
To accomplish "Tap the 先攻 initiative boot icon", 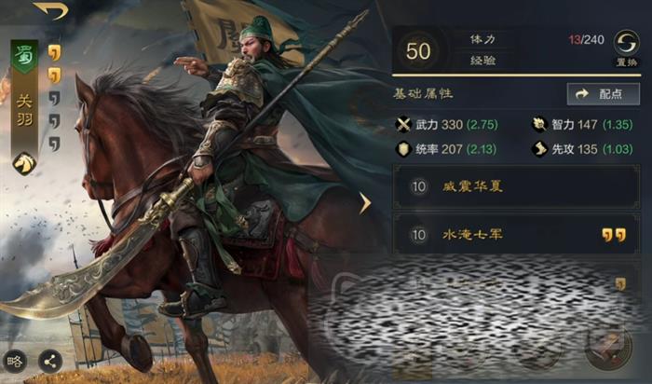I will pyautogui.click(x=539, y=149).
